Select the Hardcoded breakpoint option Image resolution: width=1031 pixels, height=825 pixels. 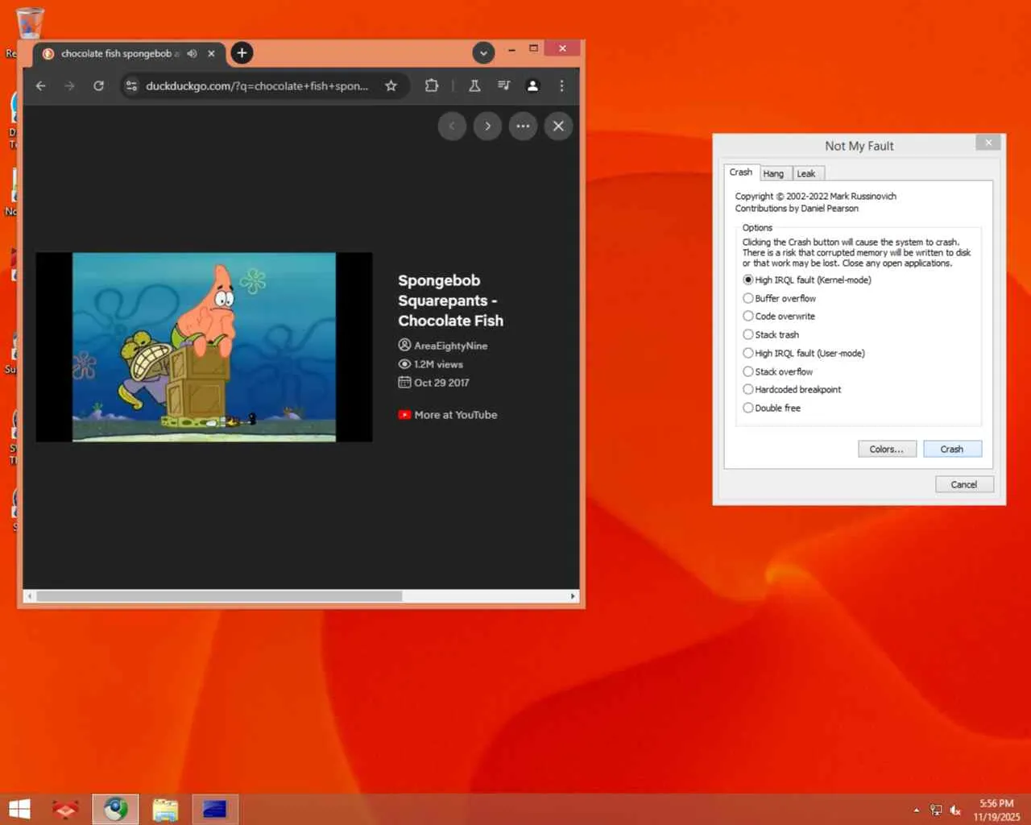[x=792, y=389]
